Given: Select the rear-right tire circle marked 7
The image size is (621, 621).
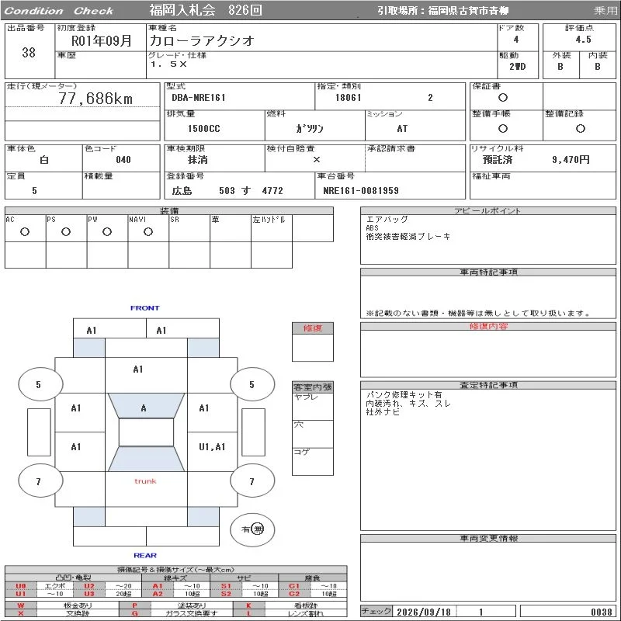Looking at the screenshot, I should click(x=252, y=480).
